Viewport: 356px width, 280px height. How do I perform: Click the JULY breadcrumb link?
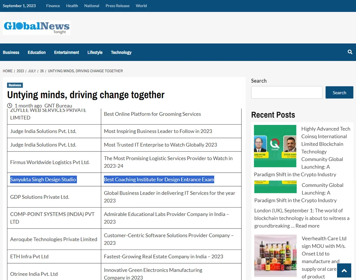(x=32, y=71)
